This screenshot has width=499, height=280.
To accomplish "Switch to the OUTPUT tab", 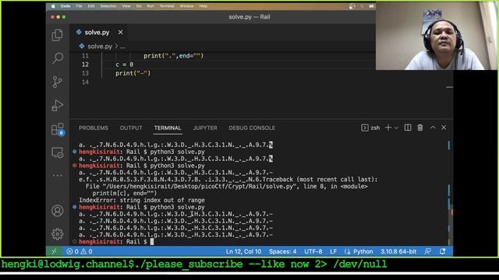I will (x=131, y=128).
